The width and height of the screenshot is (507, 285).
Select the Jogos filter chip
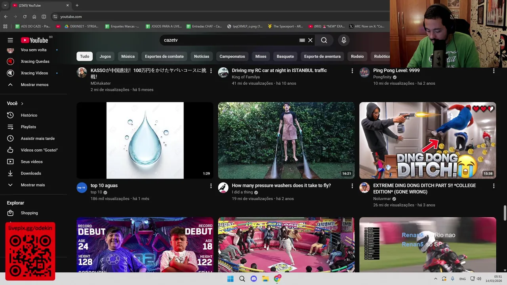tap(105, 56)
